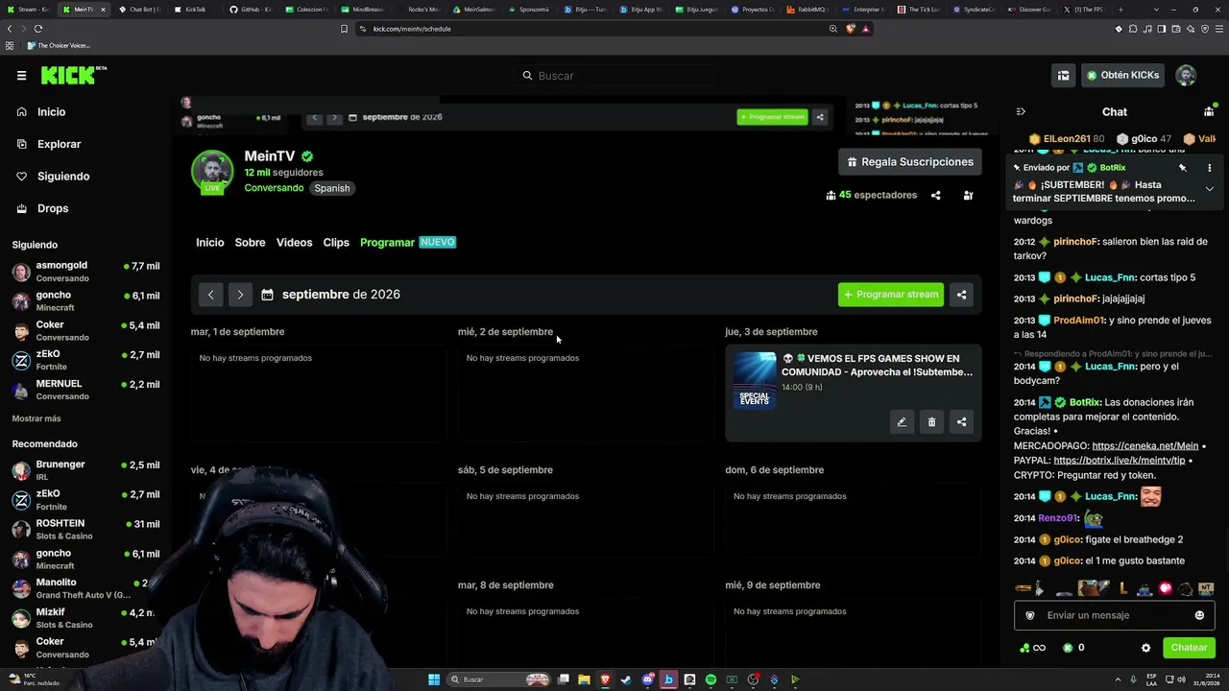The height and width of the screenshot is (691, 1229).
Task: Open the Windows Start menu
Action: click(434, 679)
